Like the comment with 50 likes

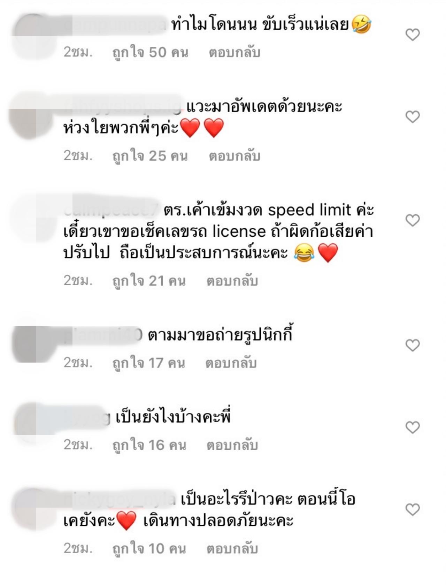[413, 35]
